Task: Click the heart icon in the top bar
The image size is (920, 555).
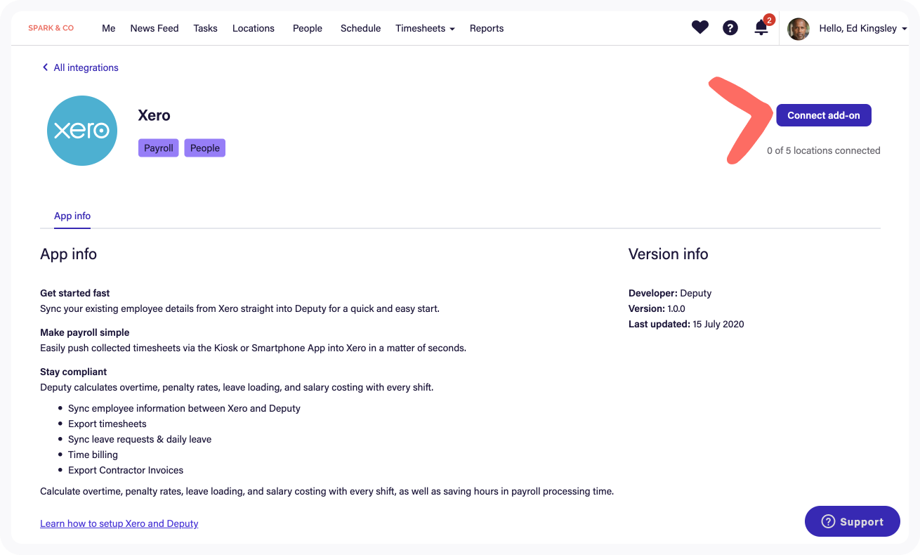Action: click(699, 27)
